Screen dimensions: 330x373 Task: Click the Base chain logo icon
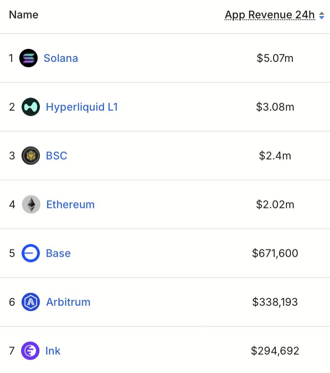(x=30, y=253)
